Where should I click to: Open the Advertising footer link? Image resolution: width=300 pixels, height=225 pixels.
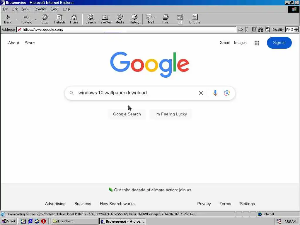[55, 204]
